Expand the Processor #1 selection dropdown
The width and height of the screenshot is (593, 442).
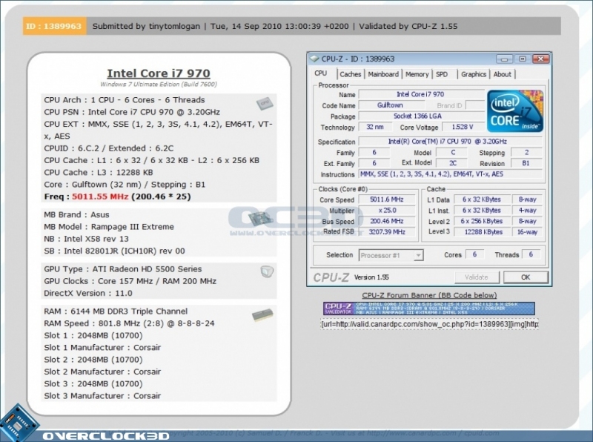[x=391, y=255]
